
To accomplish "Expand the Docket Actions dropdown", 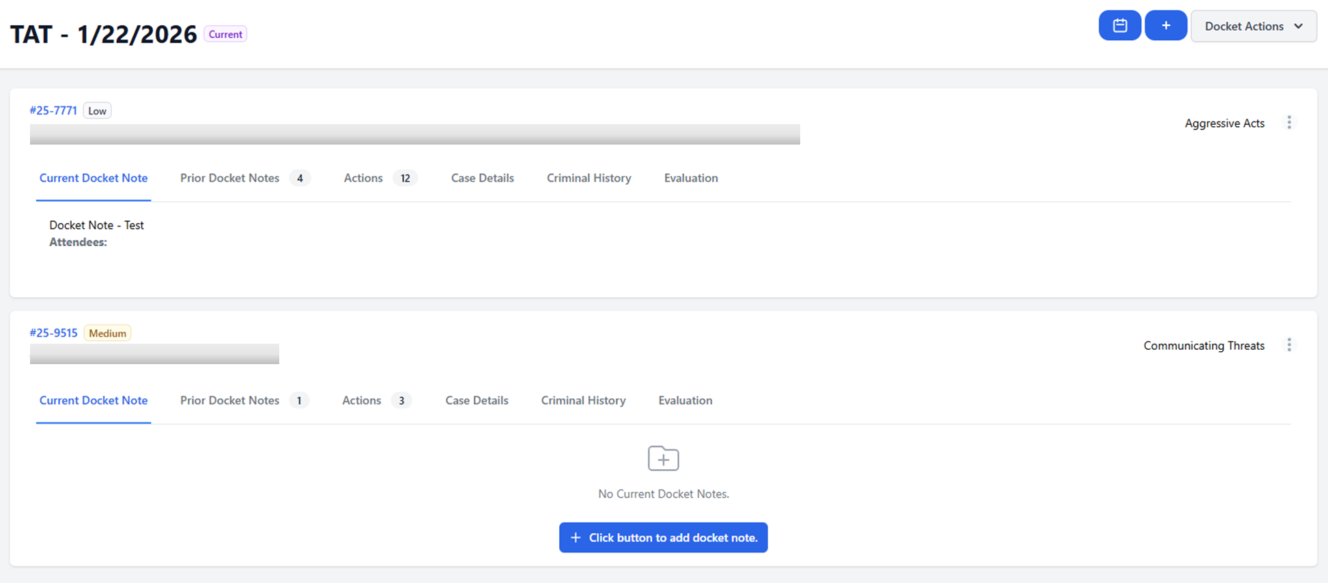I will [x=1253, y=27].
